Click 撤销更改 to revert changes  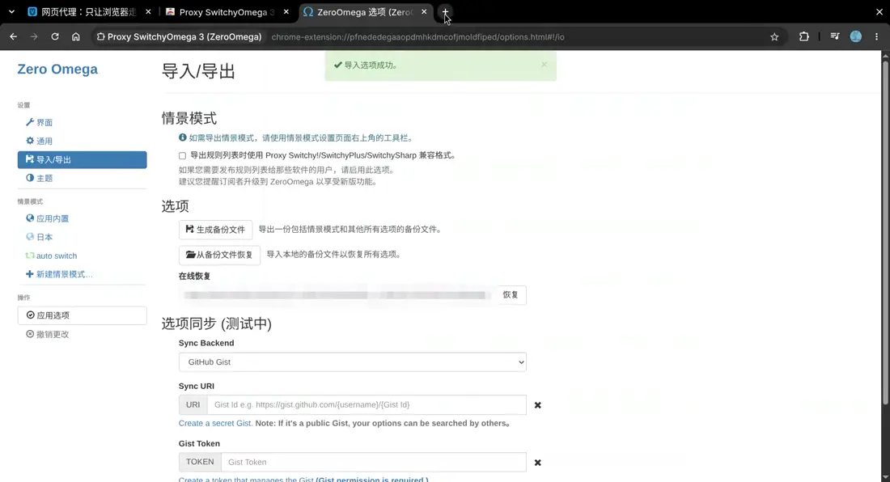(x=48, y=335)
